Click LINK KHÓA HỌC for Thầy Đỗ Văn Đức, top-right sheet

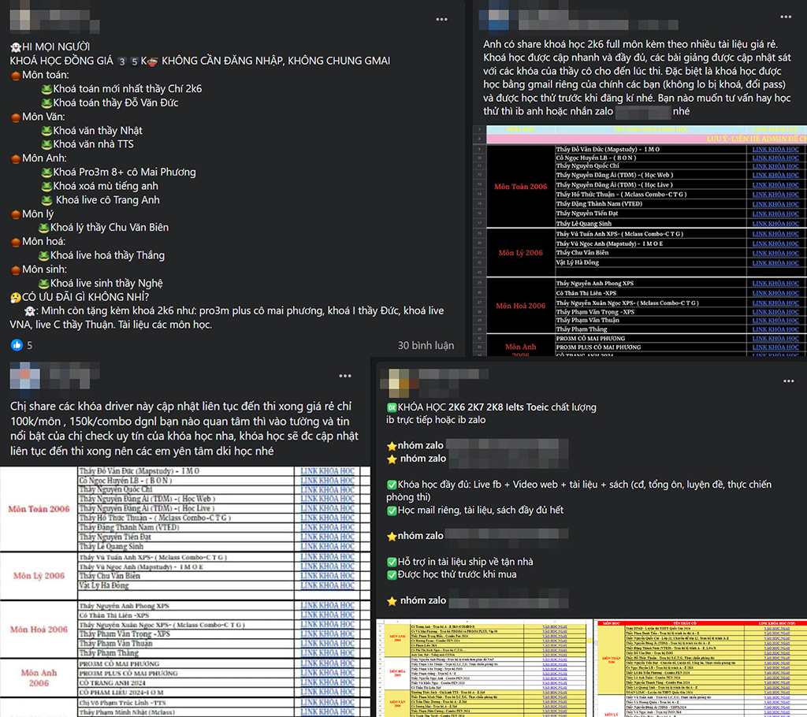[775, 149]
